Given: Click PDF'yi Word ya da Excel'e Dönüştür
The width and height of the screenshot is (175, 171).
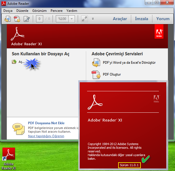Looking at the screenshot, I should click(129, 63).
